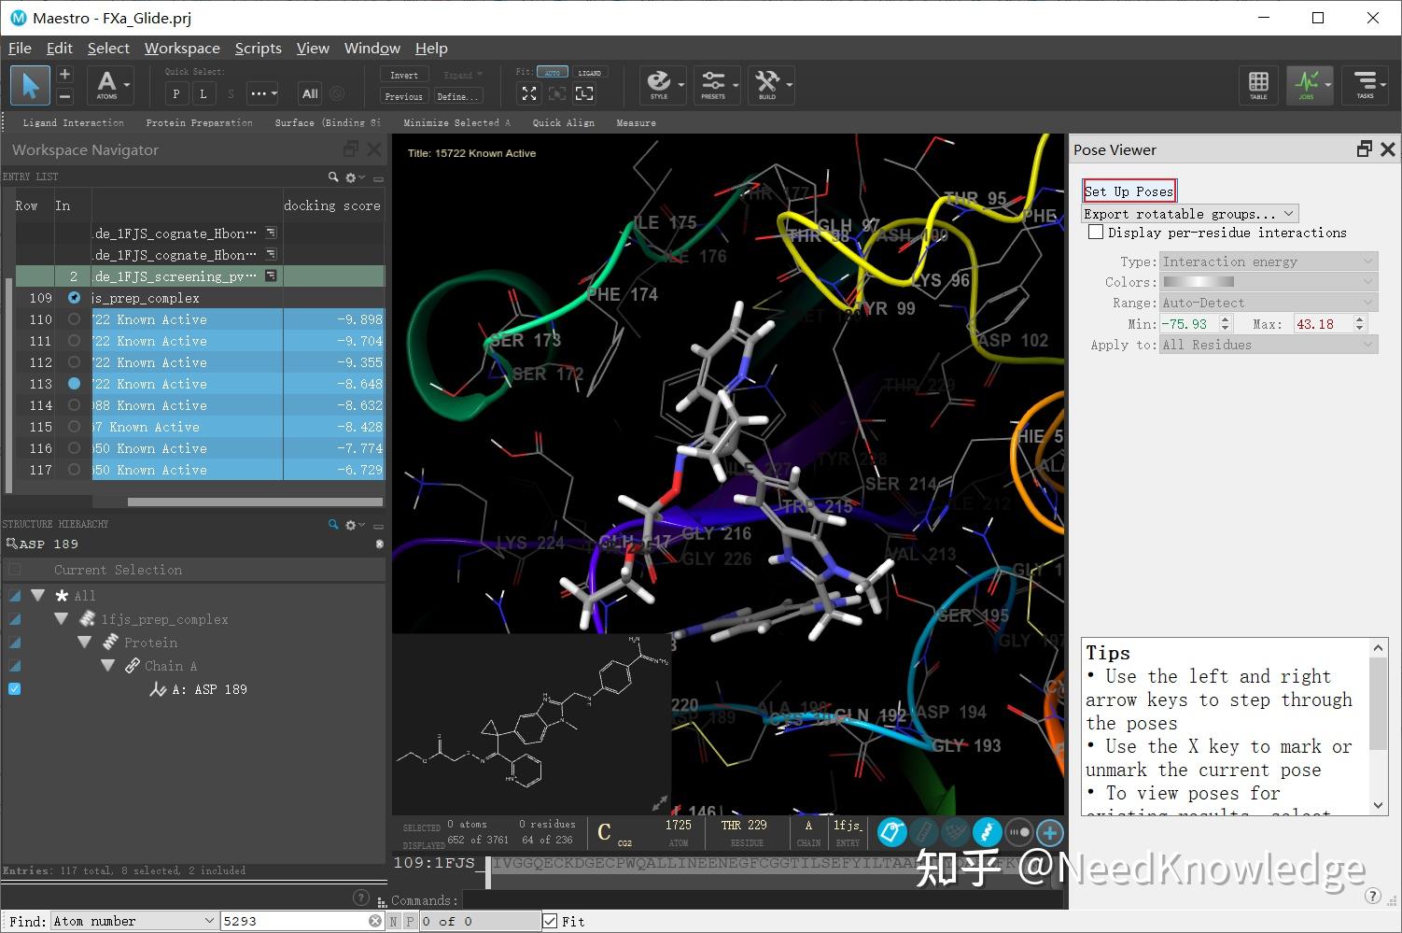Open the Presets toolbar icon
Viewport: 1402px width, 933px height.
[716, 85]
